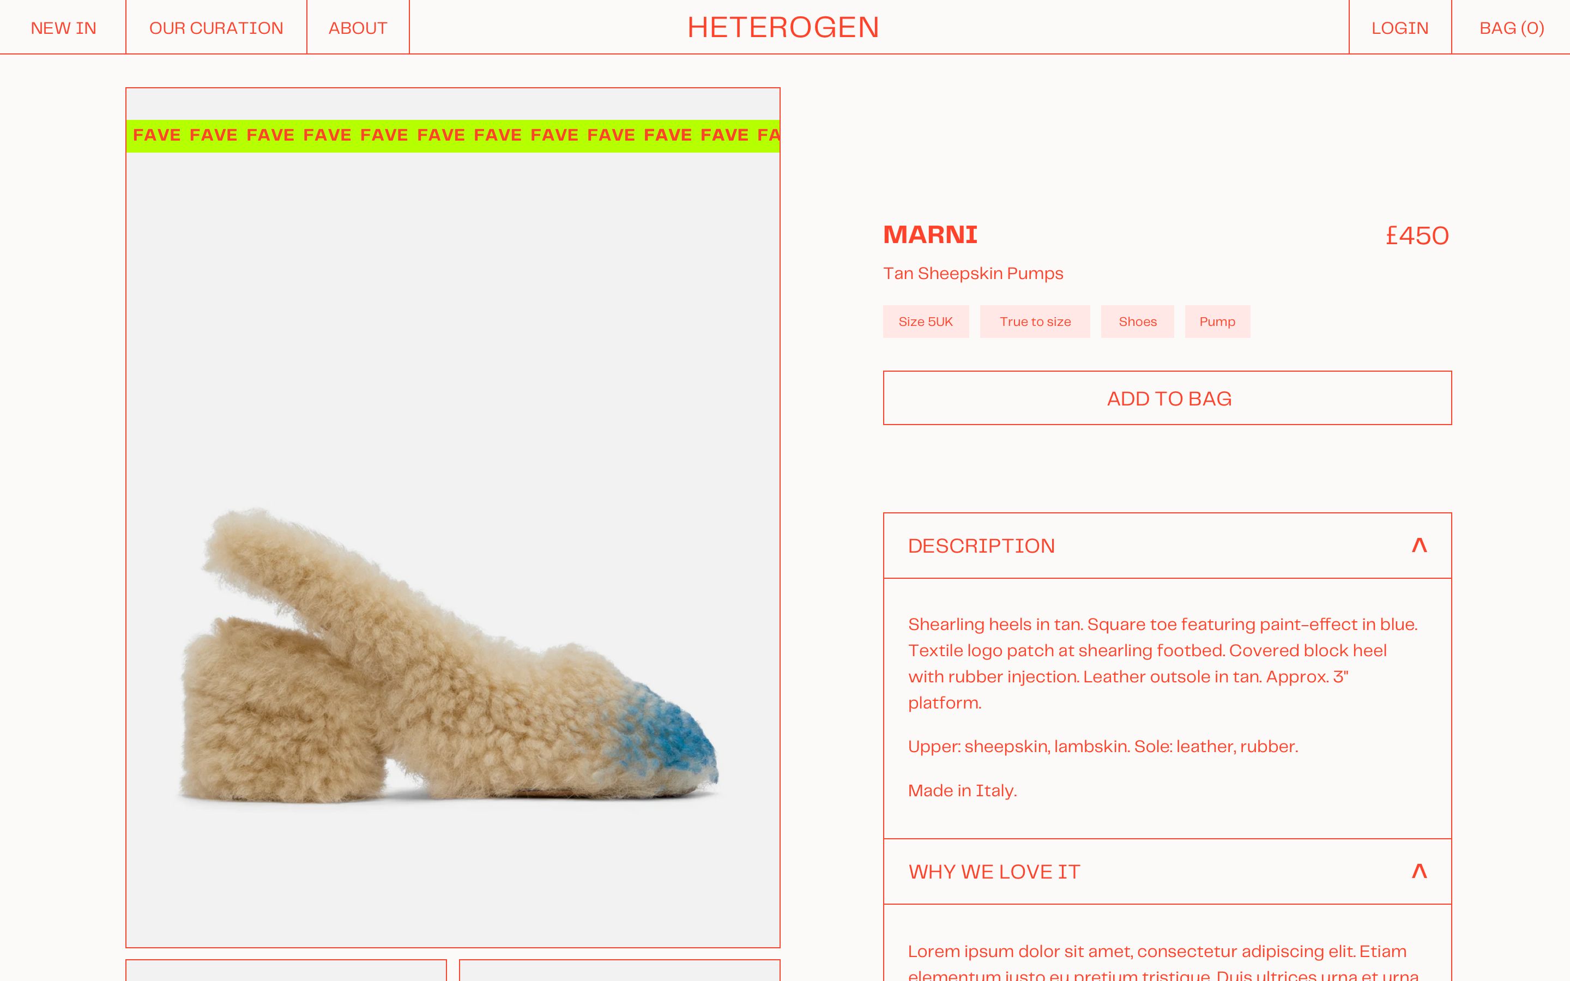This screenshot has height=981, width=1570.
Task: Open the LOGIN page
Action: click(x=1400, y=27)
